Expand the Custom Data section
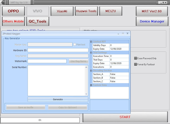The image size is (170, 124). (91, 85)
